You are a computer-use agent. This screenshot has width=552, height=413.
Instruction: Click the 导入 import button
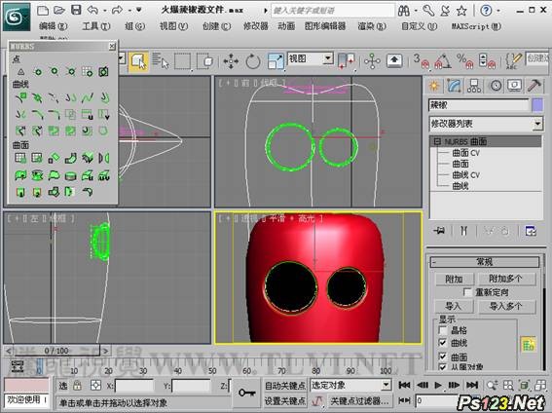[454, 306]
